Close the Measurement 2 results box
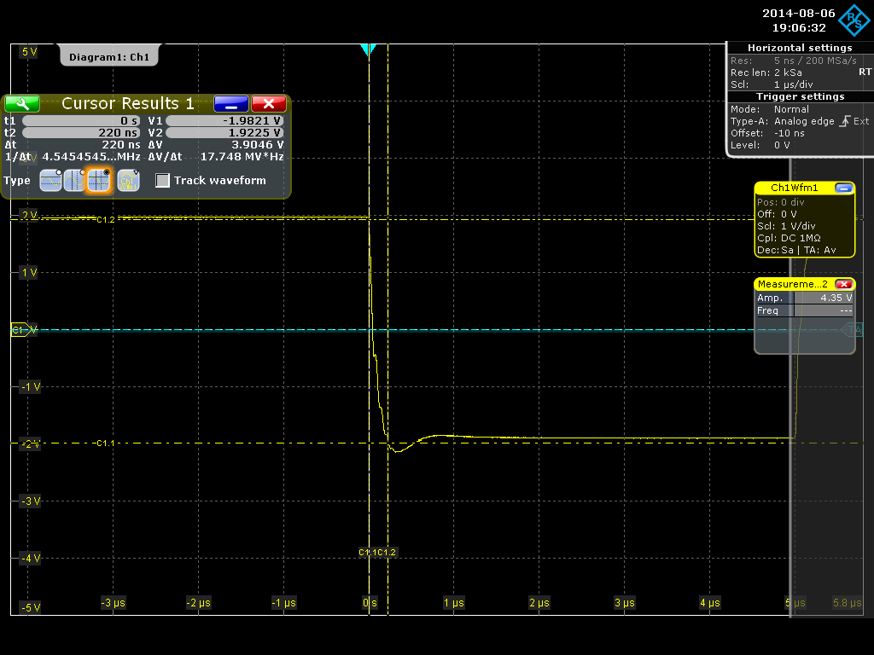This screenshot has height=655, width=874. click(x=843, y=284)
